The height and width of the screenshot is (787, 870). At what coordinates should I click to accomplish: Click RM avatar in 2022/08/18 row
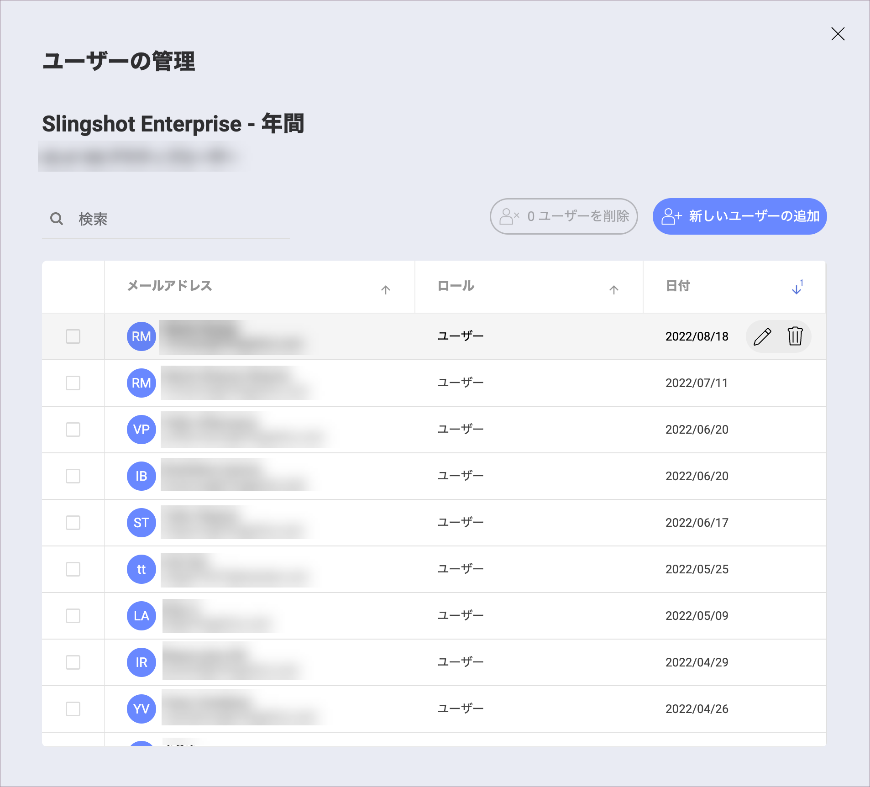[x=142, y=336]
